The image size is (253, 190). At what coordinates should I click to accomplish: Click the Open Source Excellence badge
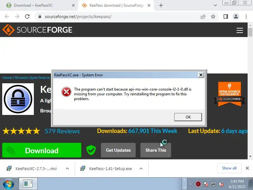coord(230,94)
